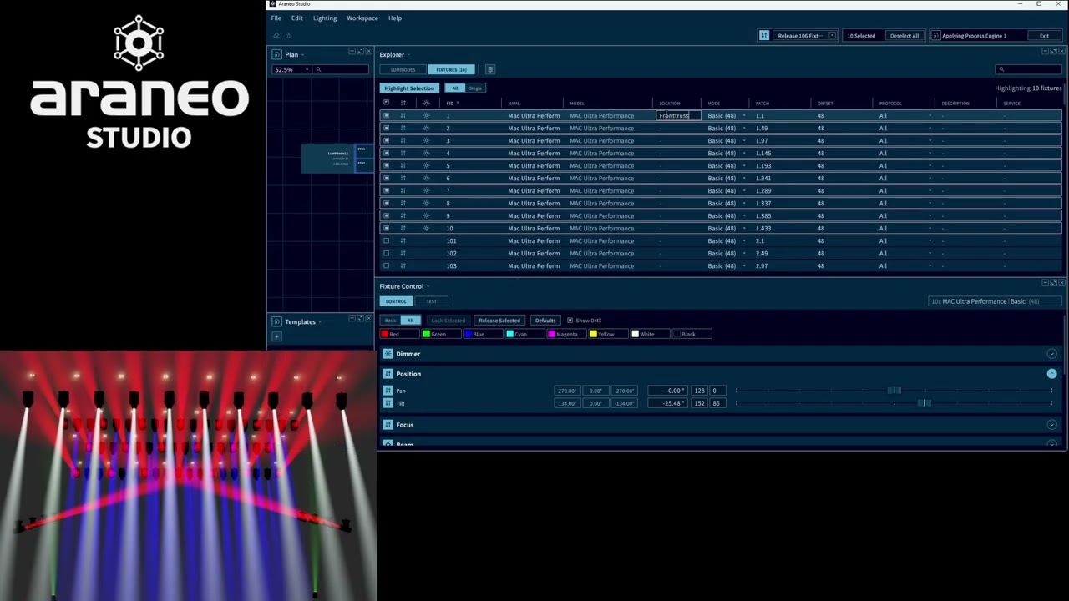Click the control arrows icon for fixture 1

click(403, 116)
